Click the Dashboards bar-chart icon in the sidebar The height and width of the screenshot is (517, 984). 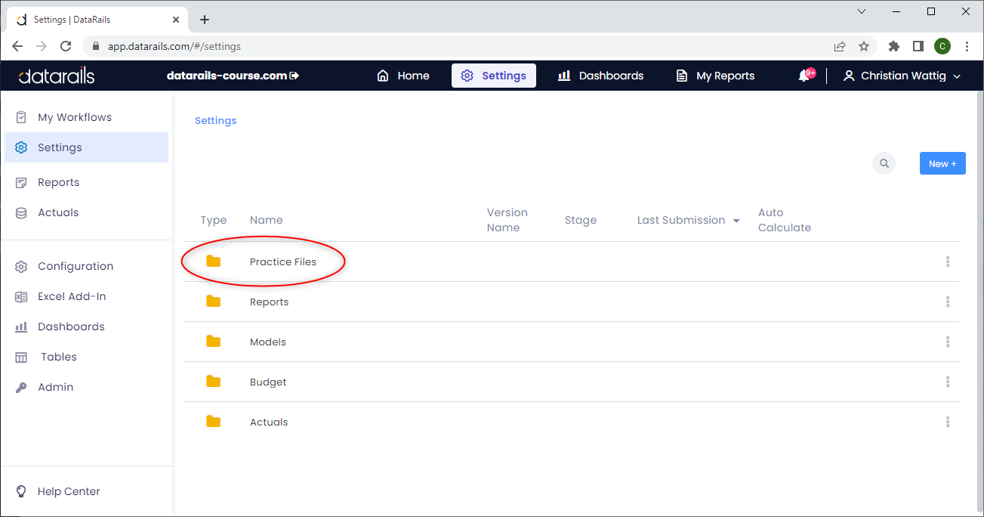click(21, 327)
